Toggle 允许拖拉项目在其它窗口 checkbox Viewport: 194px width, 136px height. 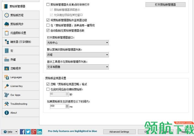point(51,15)
